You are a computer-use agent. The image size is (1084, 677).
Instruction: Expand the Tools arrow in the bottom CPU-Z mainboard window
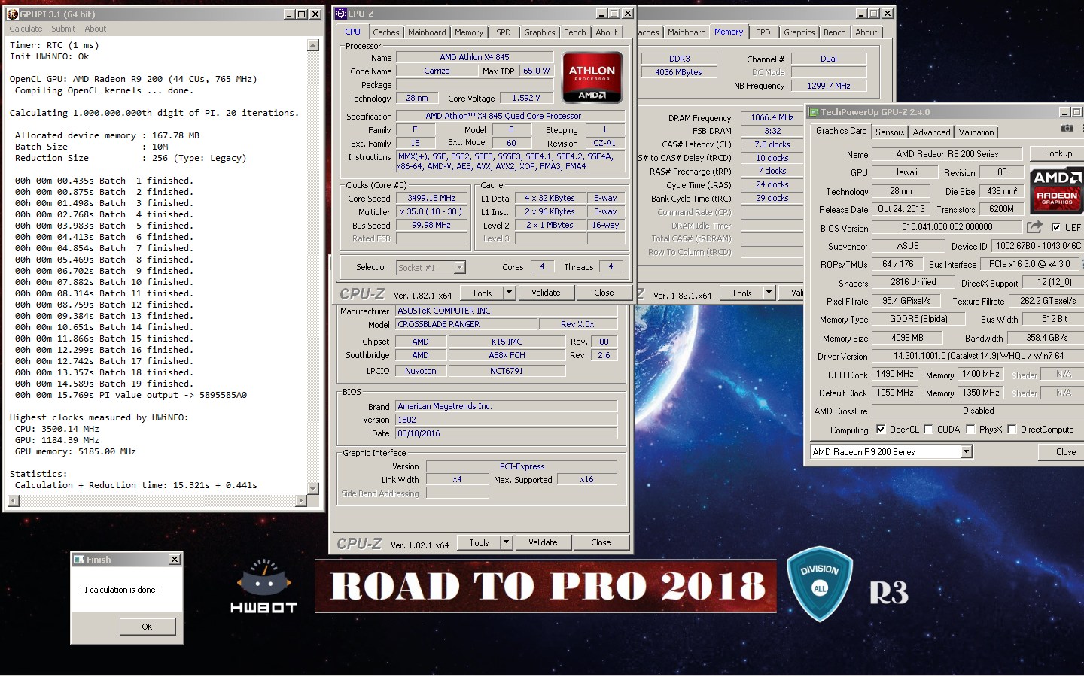[506, 542]
